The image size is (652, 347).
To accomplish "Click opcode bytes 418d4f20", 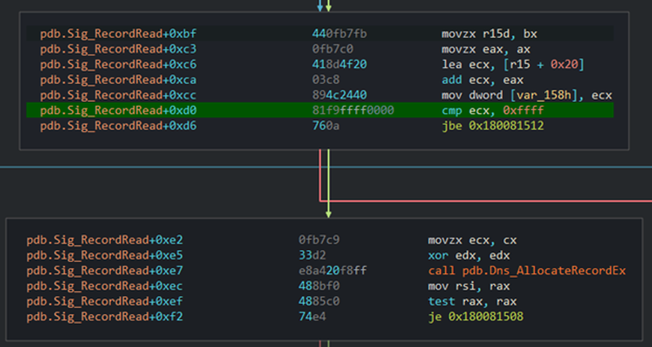I will click(339, 65).
